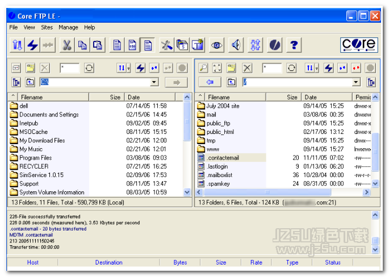Image resolution: width=389 pixels, height=277 pixels.
Task: Select the My Download Files folder
Action: click(x=42, y=141)
